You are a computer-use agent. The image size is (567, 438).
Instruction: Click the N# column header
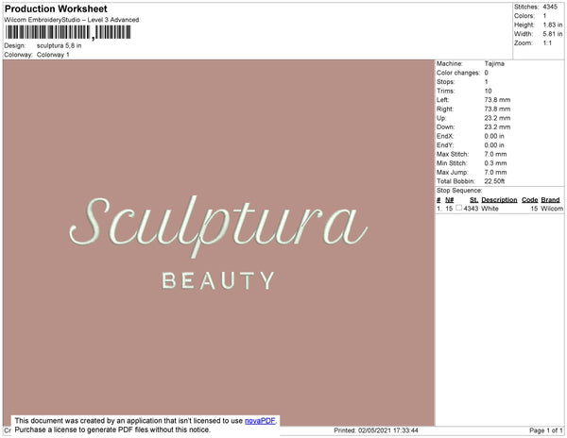[450, 200]
